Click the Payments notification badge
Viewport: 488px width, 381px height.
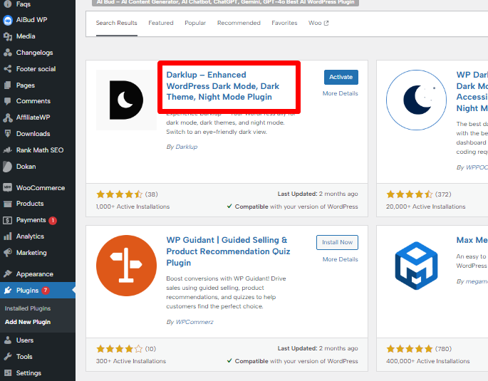53,221
